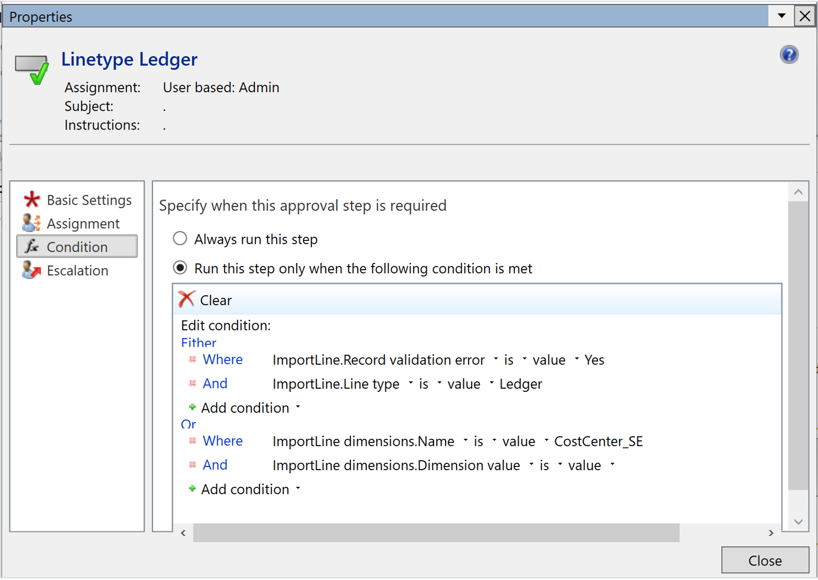Expand first Add condition dropdown arrow

coord(298,407)
